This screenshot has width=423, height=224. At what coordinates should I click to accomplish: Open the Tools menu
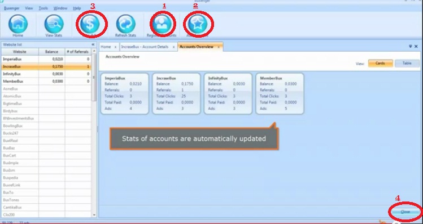[43, 8]
